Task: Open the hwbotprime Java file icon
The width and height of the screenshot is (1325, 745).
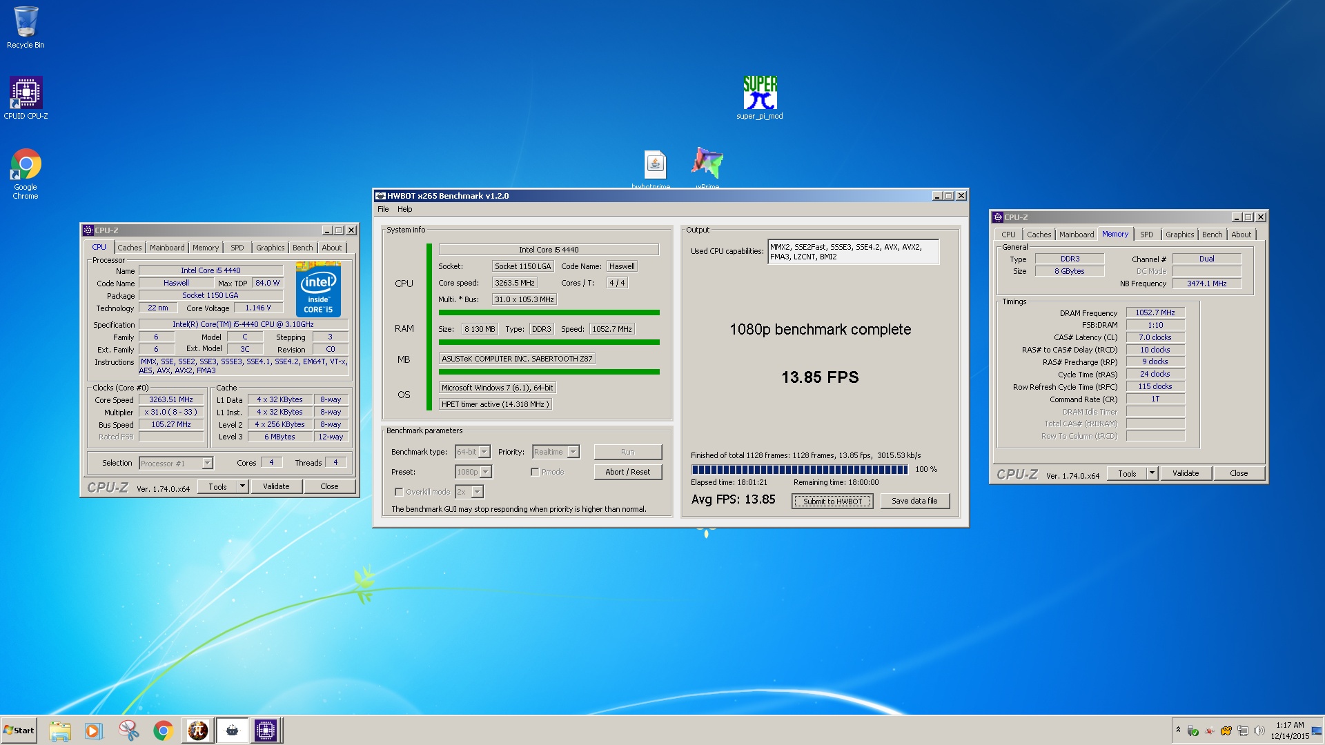Action: coord(654,168)
